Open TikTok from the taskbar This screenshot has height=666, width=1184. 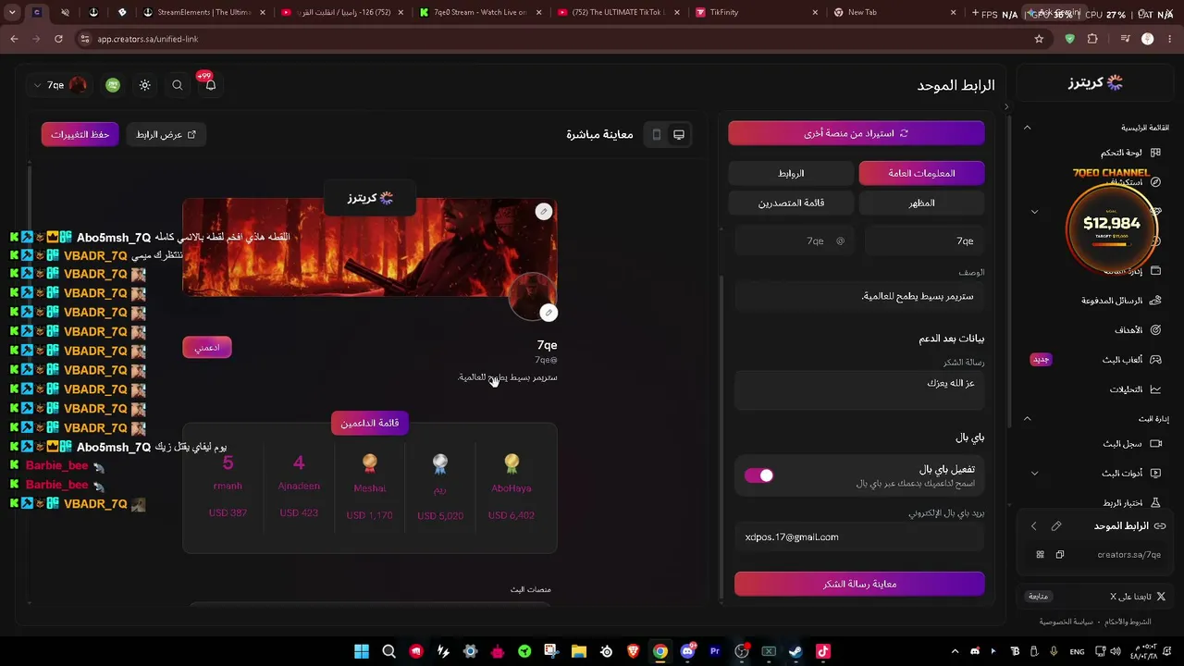coord(823,651)
